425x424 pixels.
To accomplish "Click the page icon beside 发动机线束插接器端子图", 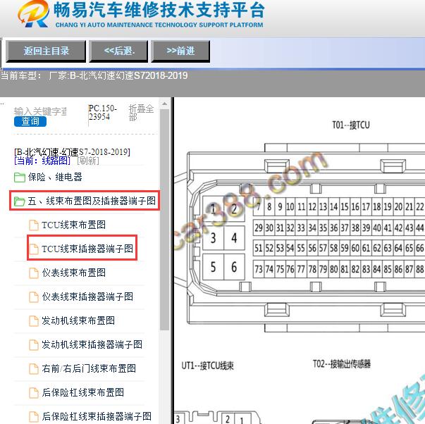I will pos(34,345).
